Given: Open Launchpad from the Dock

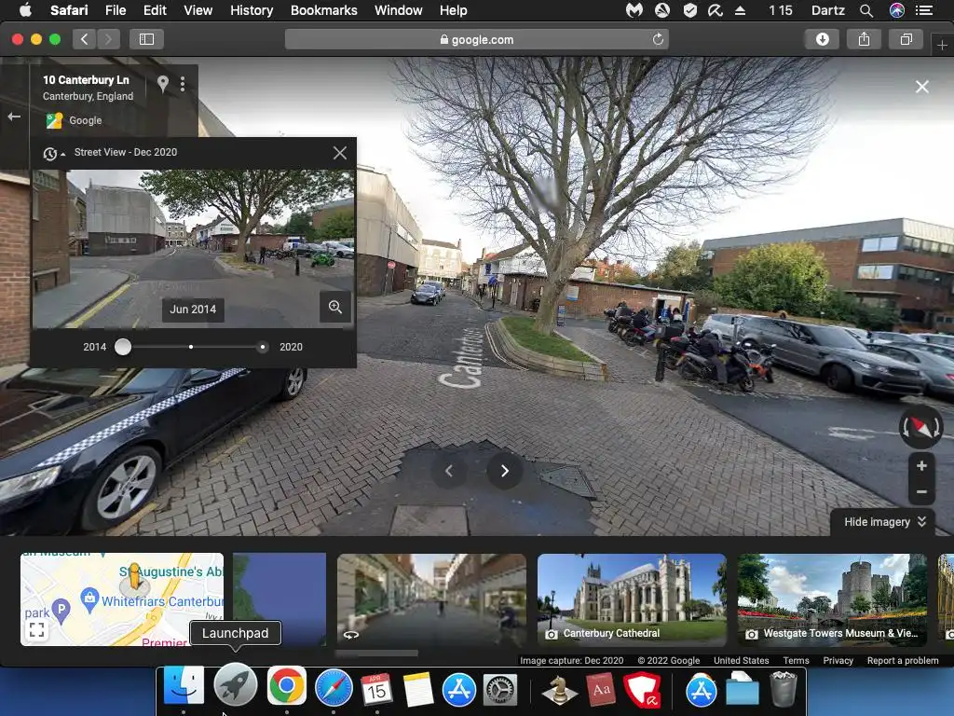Looking at the screenshot, I should tap(236, 685).
